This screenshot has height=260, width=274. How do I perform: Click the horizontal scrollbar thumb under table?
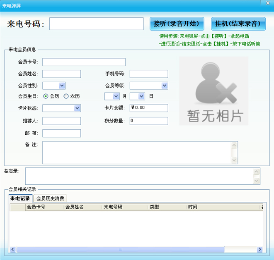[x=121, y=249]
